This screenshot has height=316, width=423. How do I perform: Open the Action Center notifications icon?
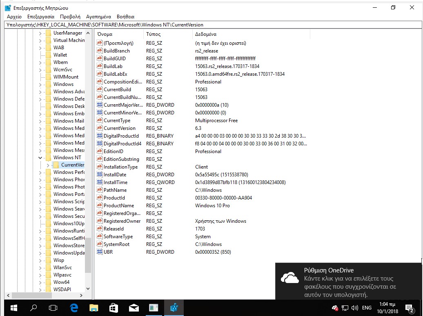point(410,308)
